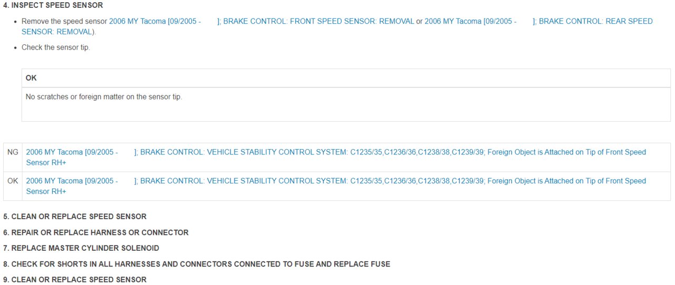
Task: Expand step 6 REPAIR OR REPLACE HARNESS OR CONNECTOR
Action: point(95,232)
